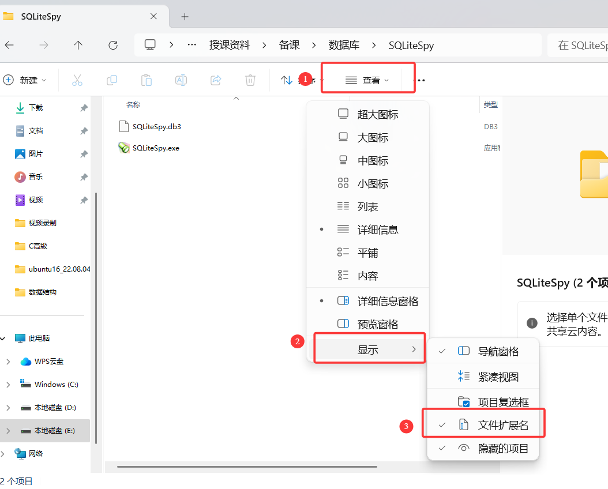Click the pin icon beside 文档
Viewport: 608px width, 489px height.
[x=84, y=131]
